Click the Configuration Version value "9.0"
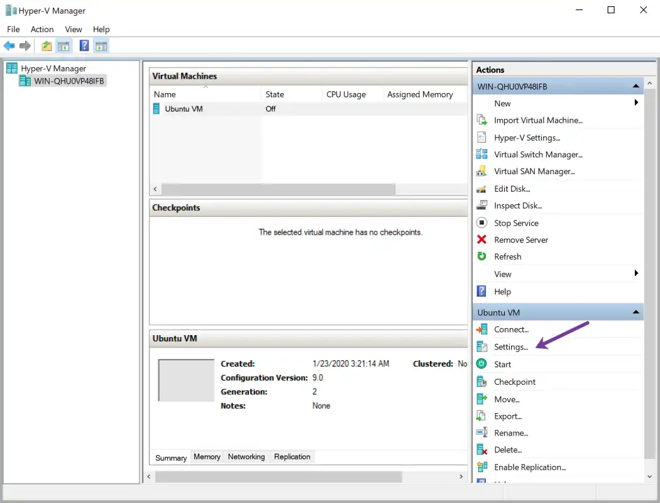Viewport: 660px width, 503px height. (x=318, y=378)
